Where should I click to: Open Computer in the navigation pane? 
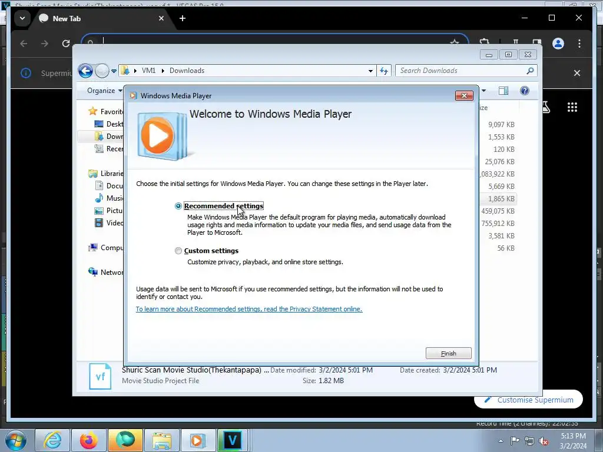105,248
